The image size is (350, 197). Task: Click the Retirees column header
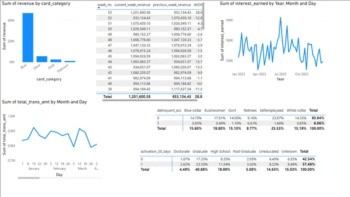(250, 111)
